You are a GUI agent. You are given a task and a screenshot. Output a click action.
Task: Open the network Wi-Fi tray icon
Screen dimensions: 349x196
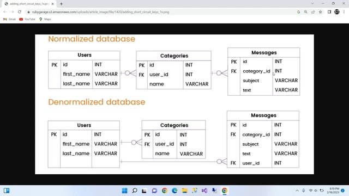click(x=311, y=191)
